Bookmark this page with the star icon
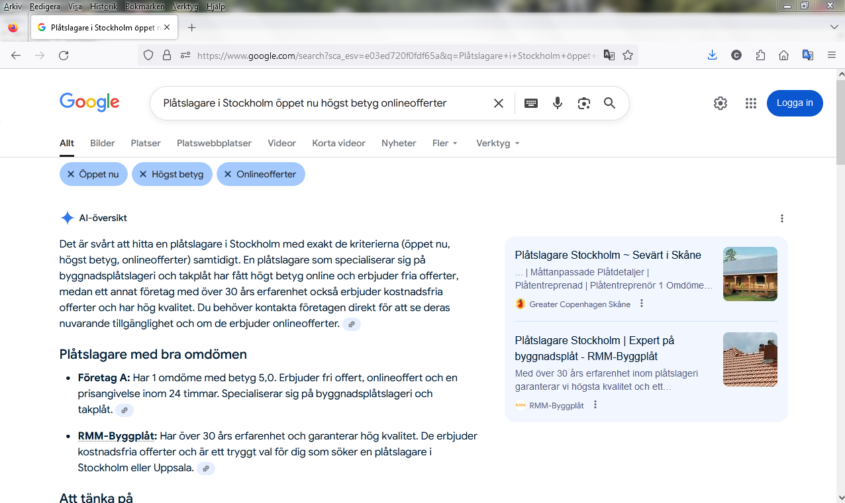845x503 pixels. 628,56
